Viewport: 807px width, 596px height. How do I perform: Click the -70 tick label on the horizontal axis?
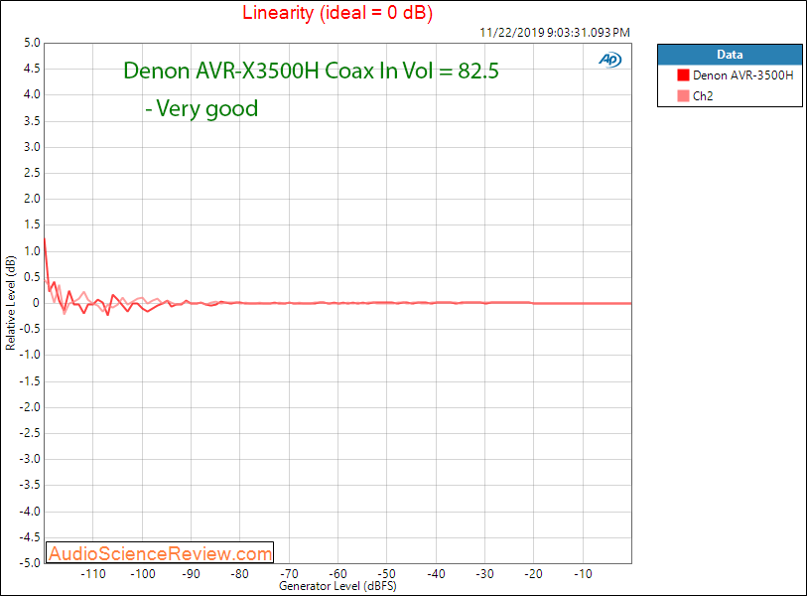click(289, 574)
